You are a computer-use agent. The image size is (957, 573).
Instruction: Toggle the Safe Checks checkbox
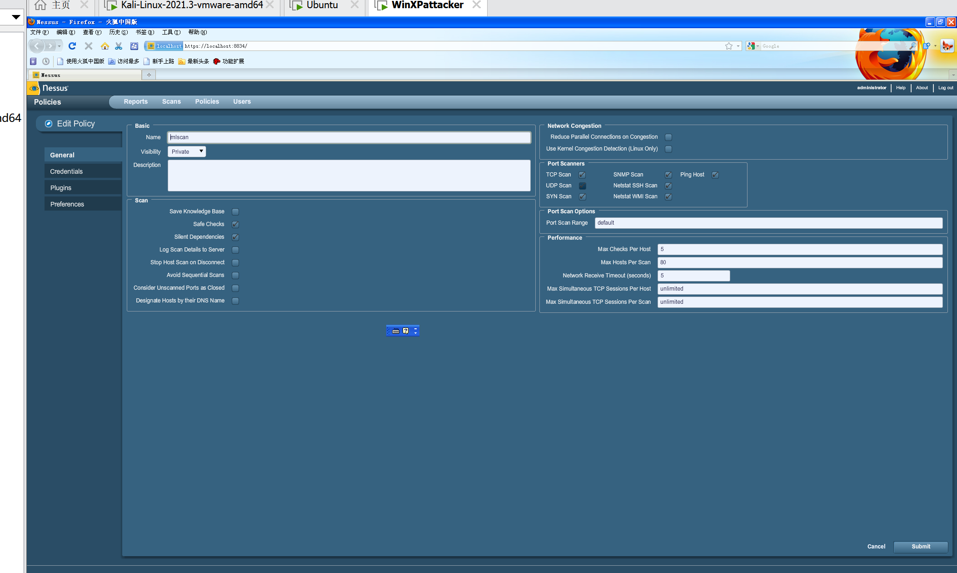236,224
